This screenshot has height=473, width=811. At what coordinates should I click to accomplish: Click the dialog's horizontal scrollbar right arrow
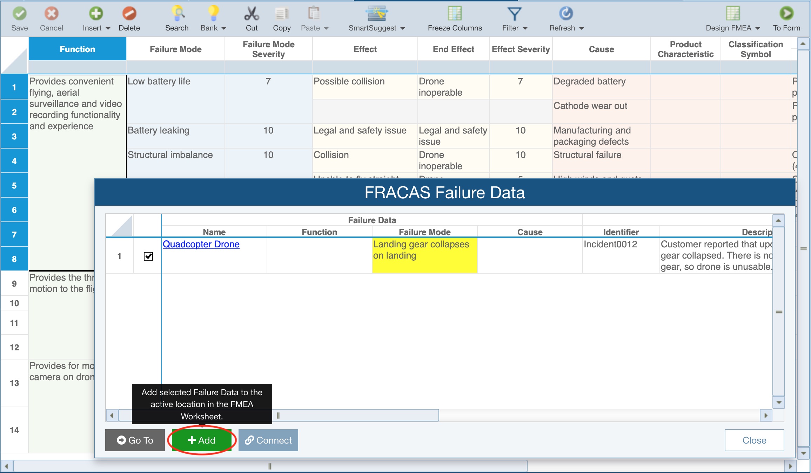[766, 416]
